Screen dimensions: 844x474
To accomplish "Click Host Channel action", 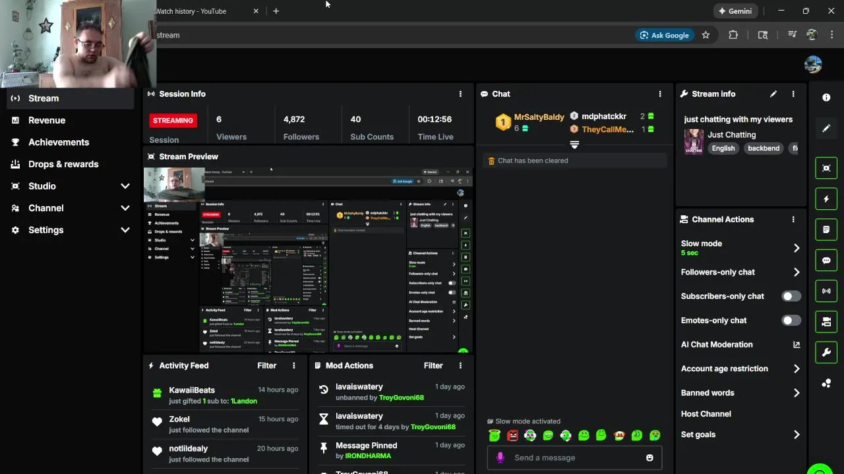I will coord(706,414).
